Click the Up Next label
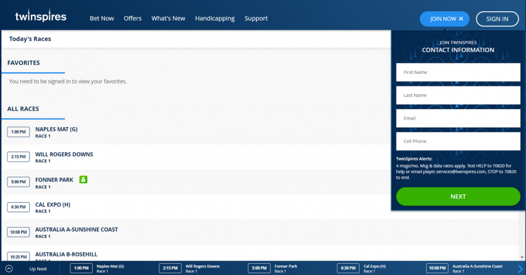 tap(38, 269)
